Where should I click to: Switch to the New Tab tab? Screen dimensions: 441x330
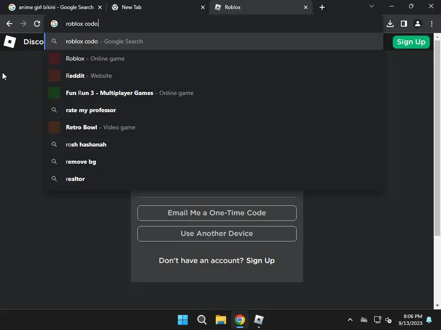coord(158,7)
